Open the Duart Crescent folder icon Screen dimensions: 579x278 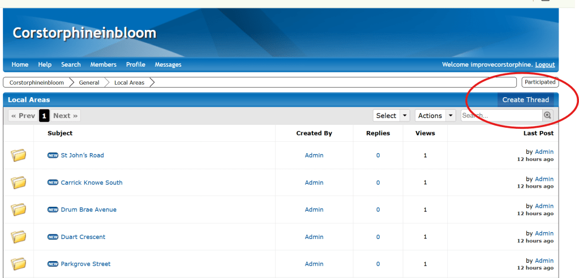click(19, 237)
